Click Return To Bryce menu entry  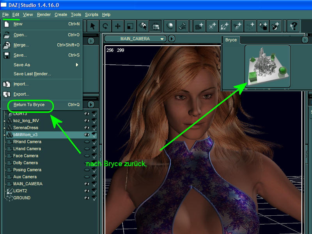pos(42,105)
